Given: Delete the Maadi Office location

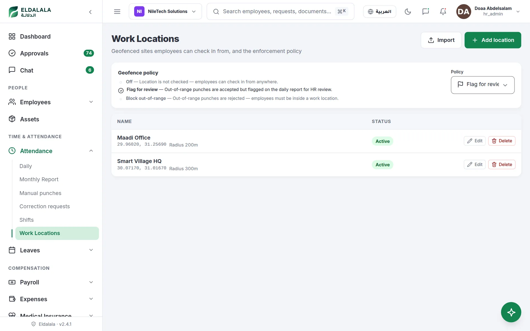Looking at the screenshot, I should pos(502,141).
